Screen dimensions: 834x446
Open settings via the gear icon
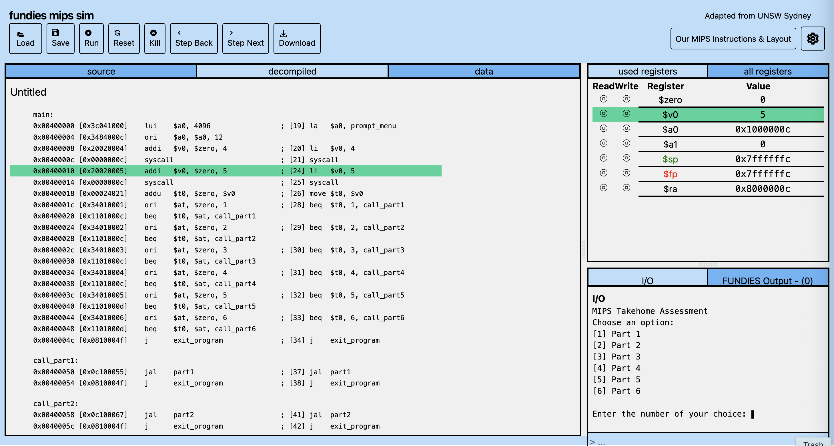[813, 39]
